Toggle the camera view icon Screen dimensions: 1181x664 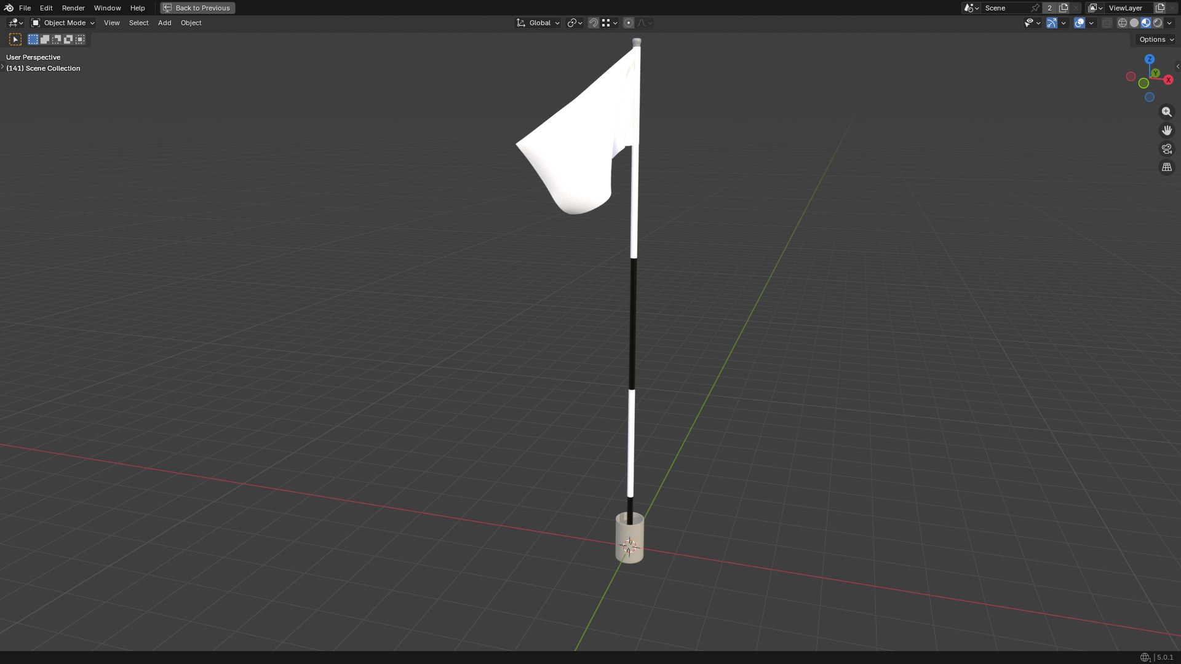(x=1166, y=149)
